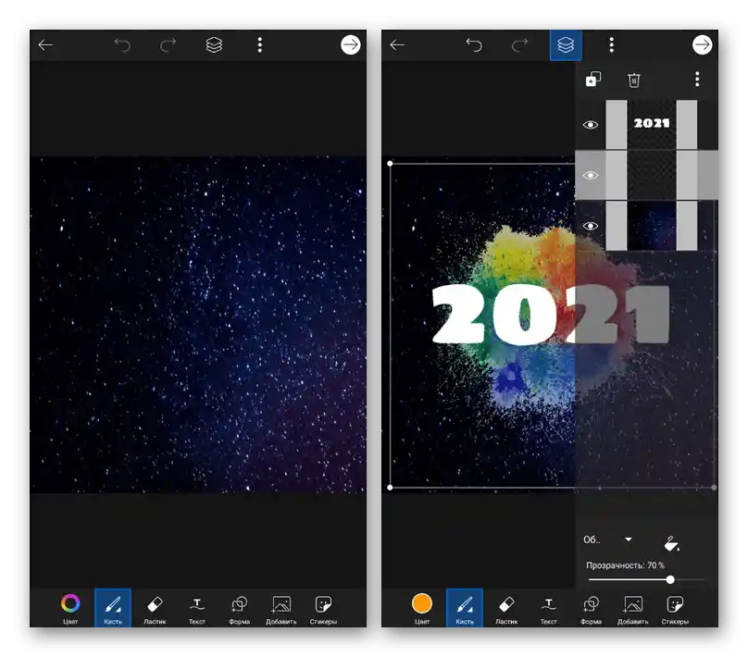Tap top-left selection handle on right canvas

point(391,164)
